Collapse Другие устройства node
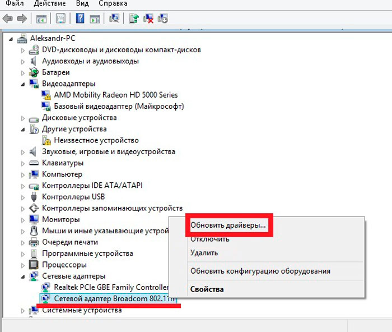 click(x=23, y=130)
